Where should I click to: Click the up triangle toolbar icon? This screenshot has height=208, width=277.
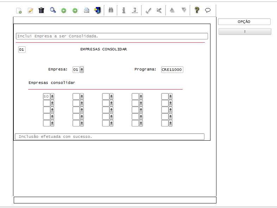point(172,10)
